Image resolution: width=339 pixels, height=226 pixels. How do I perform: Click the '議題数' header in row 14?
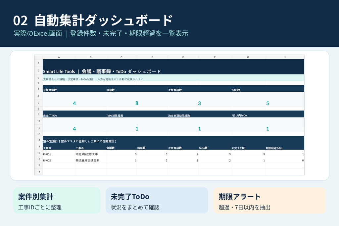(x=141, y=148)
